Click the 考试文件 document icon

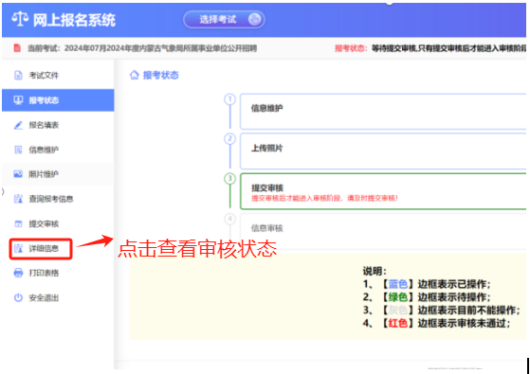coord(18,75)
